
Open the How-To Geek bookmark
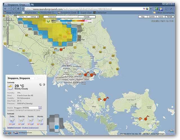point(12,13)
